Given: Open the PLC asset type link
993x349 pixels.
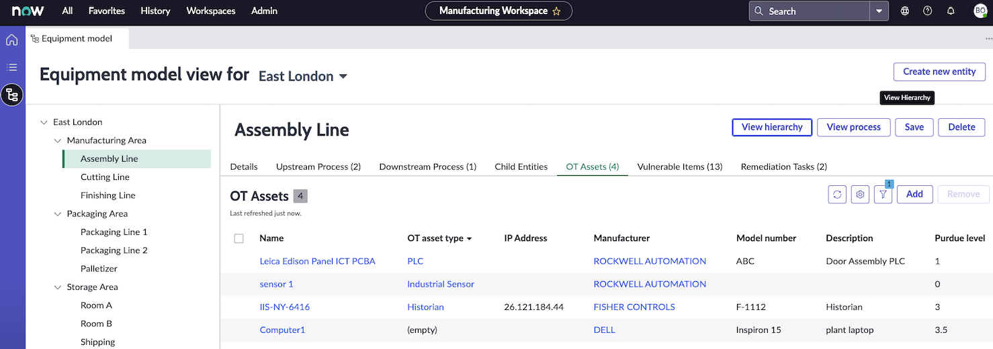Looking at the screenshot, I should (x=415, y=261).
